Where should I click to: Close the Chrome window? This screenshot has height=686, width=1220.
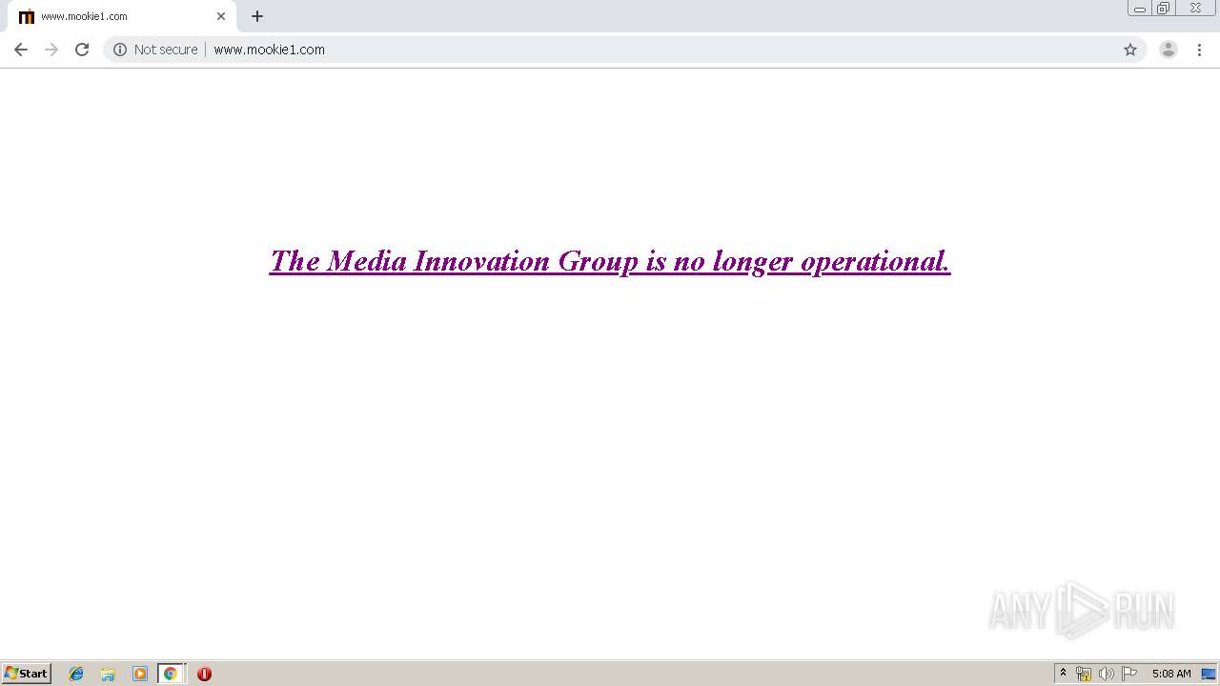[x=1195, y=9]
